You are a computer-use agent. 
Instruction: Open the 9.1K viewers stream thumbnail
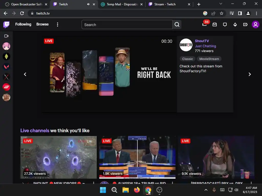[x=216, y=157]
